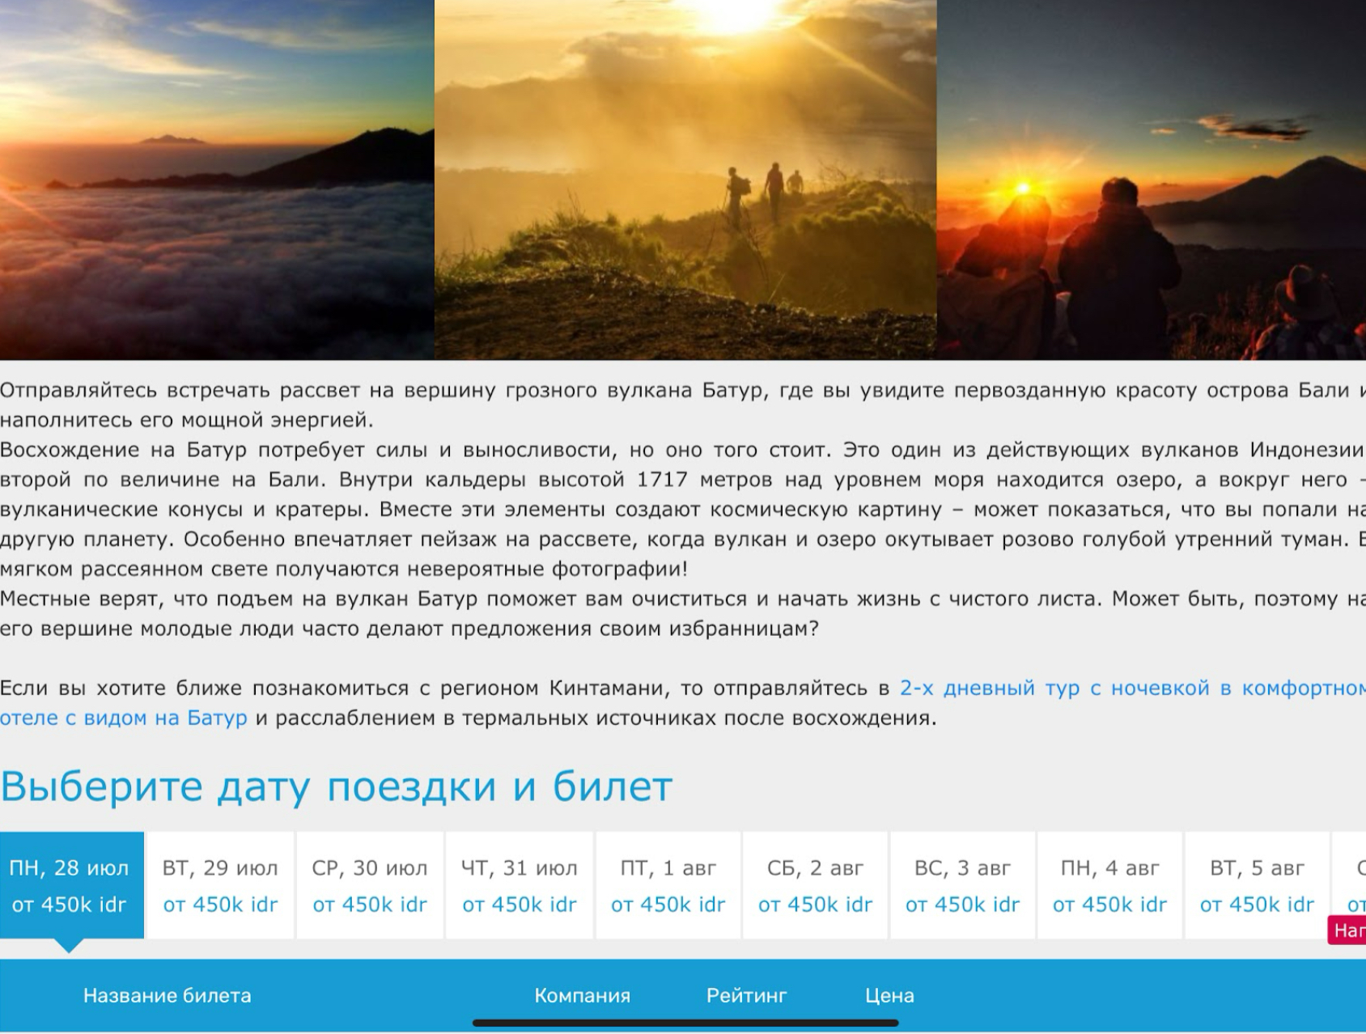The image size is (1366, 1034).
Task: Sort tickets by Цена column
Action: (x=889, y=996)
